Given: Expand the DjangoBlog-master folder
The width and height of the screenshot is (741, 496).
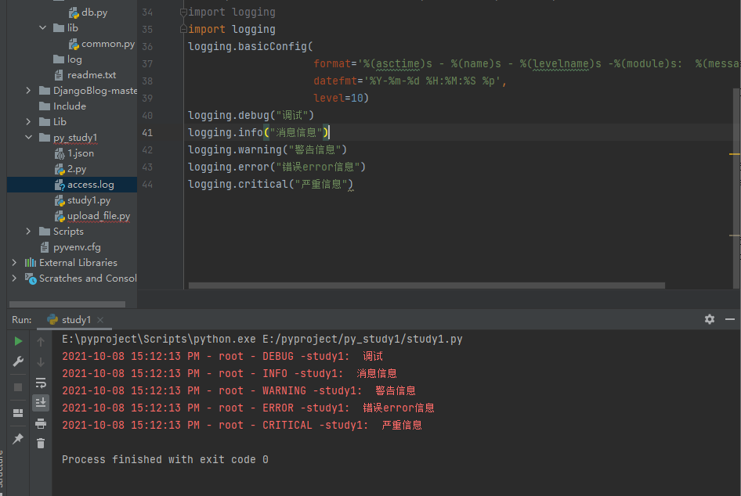Looking at the screenshot, I should click(29, 91).
